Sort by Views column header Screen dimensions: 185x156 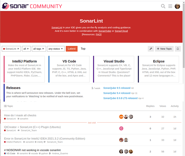point(163,106)
